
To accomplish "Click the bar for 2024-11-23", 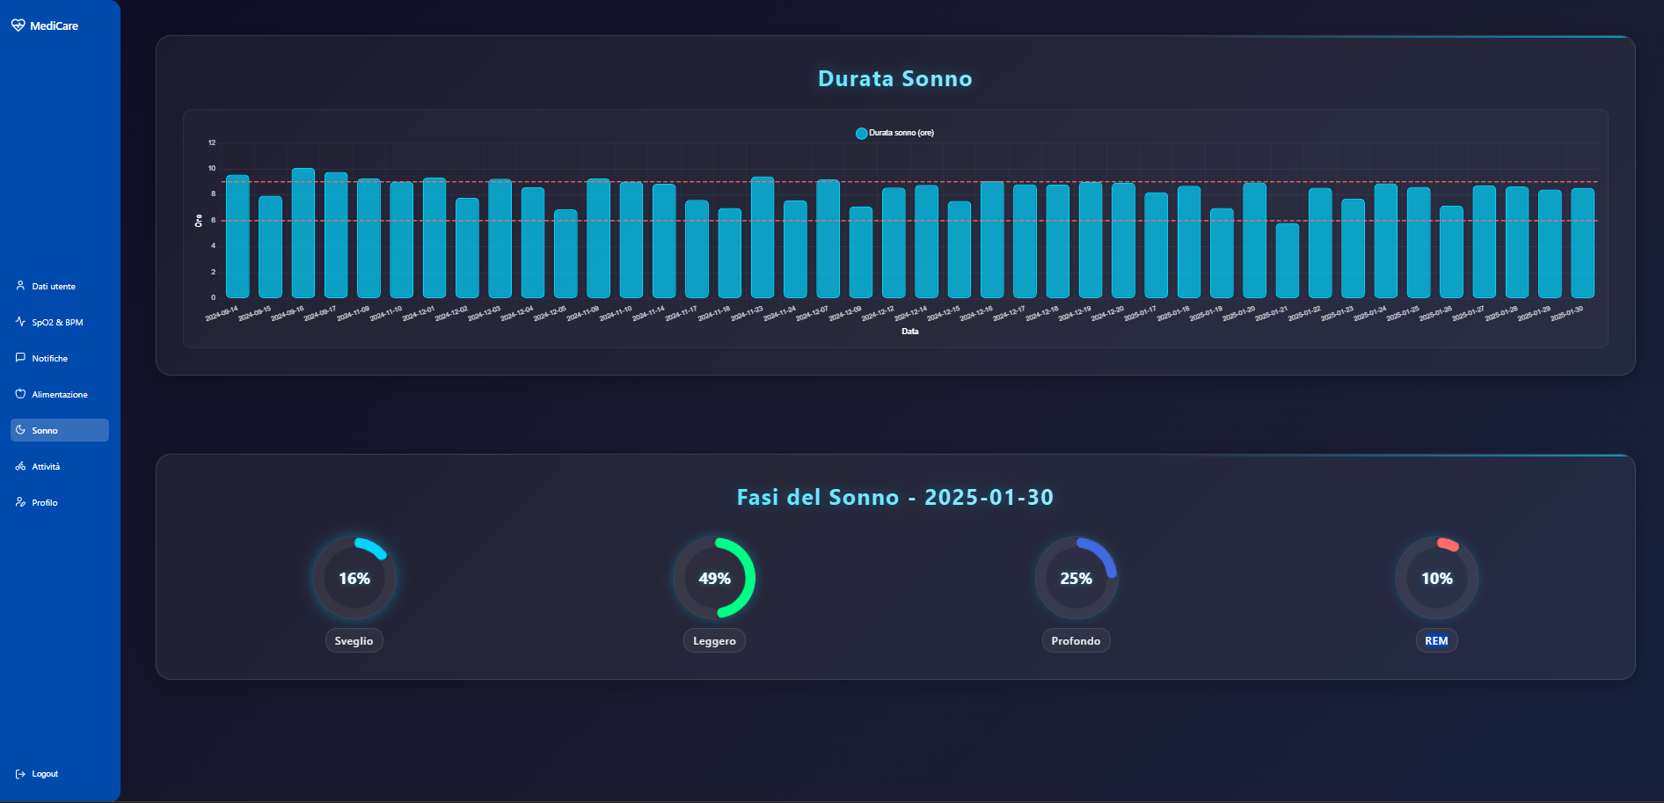I will coord(763,237).
